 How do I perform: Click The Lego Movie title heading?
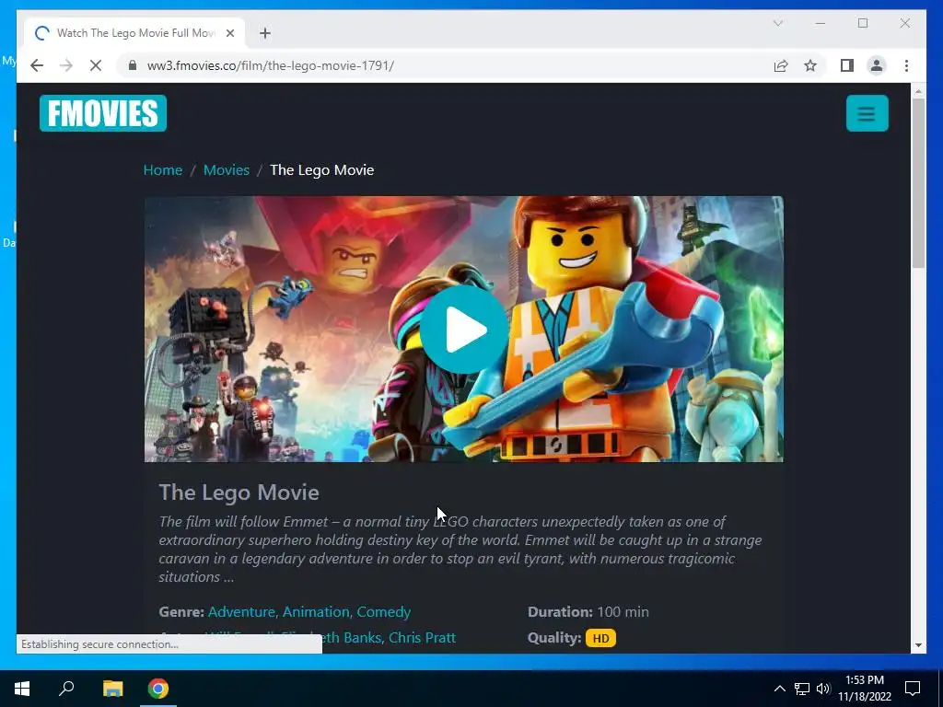pyautogui.click(x=239, y=493)
